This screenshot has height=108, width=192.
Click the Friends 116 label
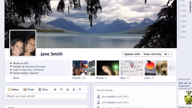pyautogui.click(x=79, y=78)
